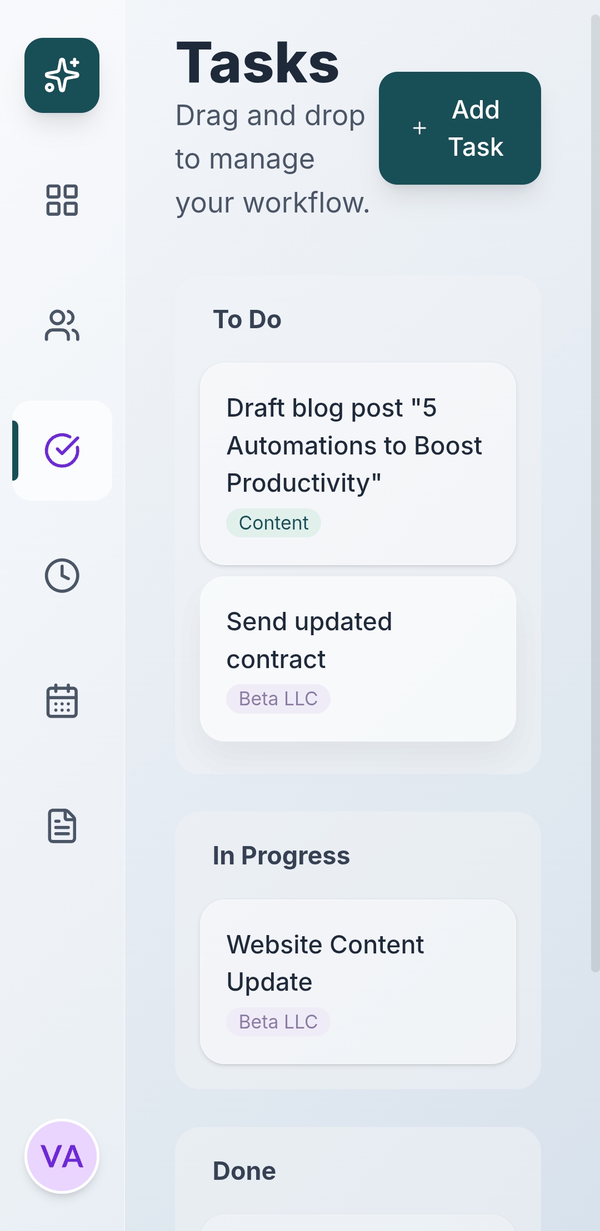Image resolution: width=600 pixels, height=1231 pixels.
Task: Click the Tasks page heading
Action: pos(257,62)
